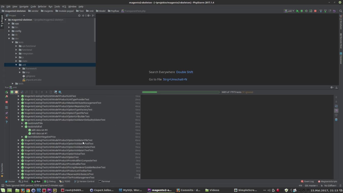Collapse the unit folder in project tree
The image size is (343, 193).
click(16, 65)
